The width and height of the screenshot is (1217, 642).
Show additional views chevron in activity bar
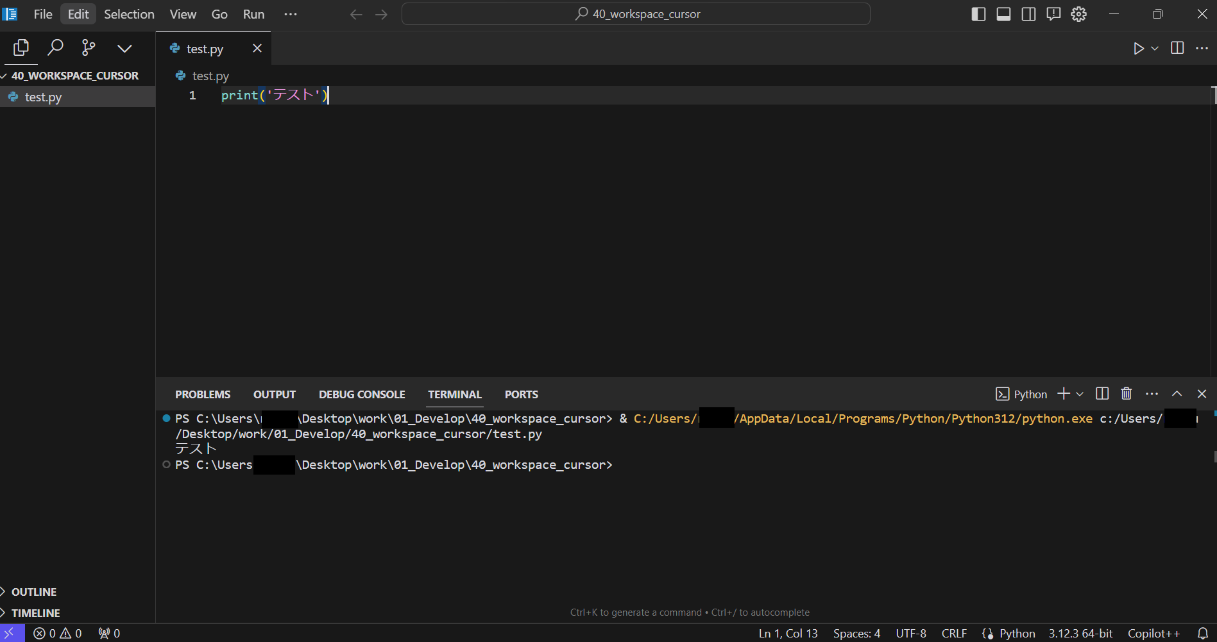pos(124,48)
